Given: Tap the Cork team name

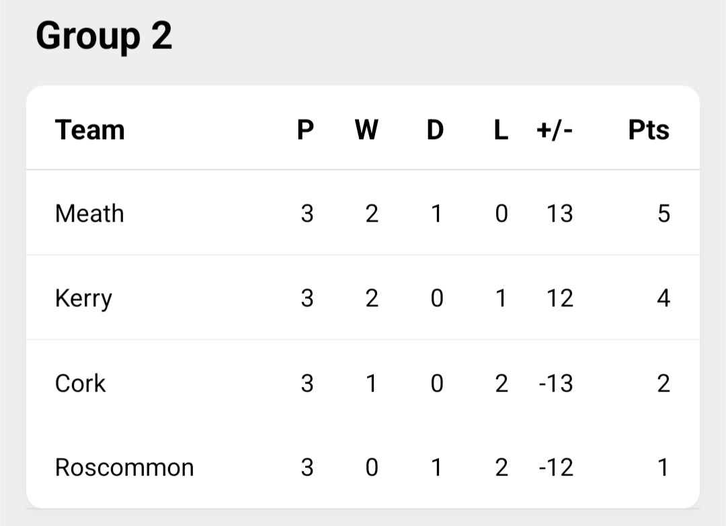Looking at the screenshot, I should point(80,384).
